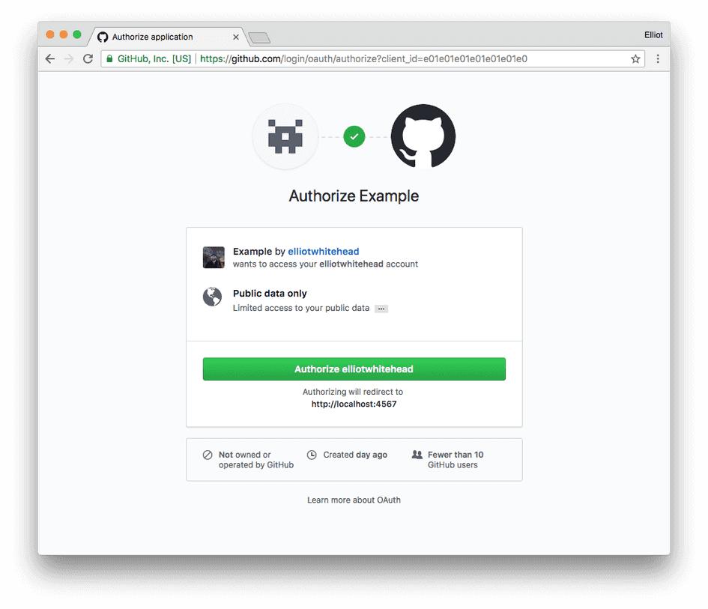
Task: Click the globe icon next to Public data only
Action: pos(212,297)
